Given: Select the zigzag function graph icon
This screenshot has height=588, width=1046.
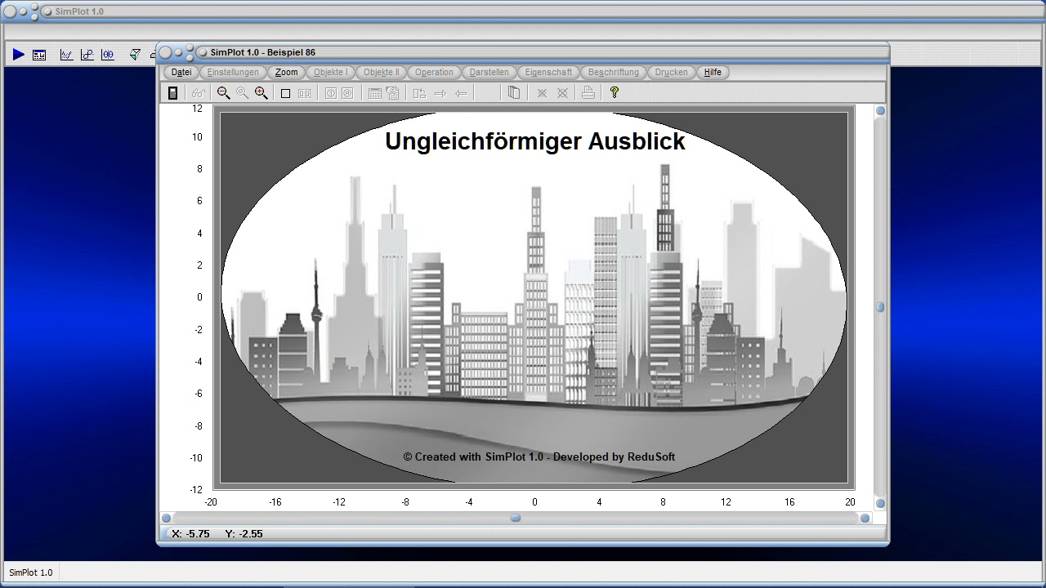Looking at the screenshot, I should tap(66, 55).
